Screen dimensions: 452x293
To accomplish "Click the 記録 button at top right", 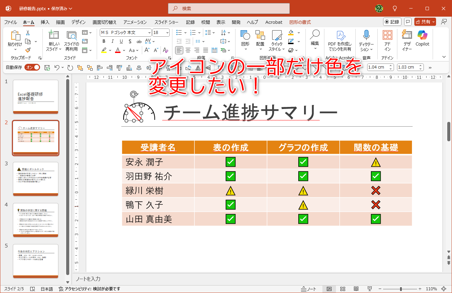I will tap(392, 22).
